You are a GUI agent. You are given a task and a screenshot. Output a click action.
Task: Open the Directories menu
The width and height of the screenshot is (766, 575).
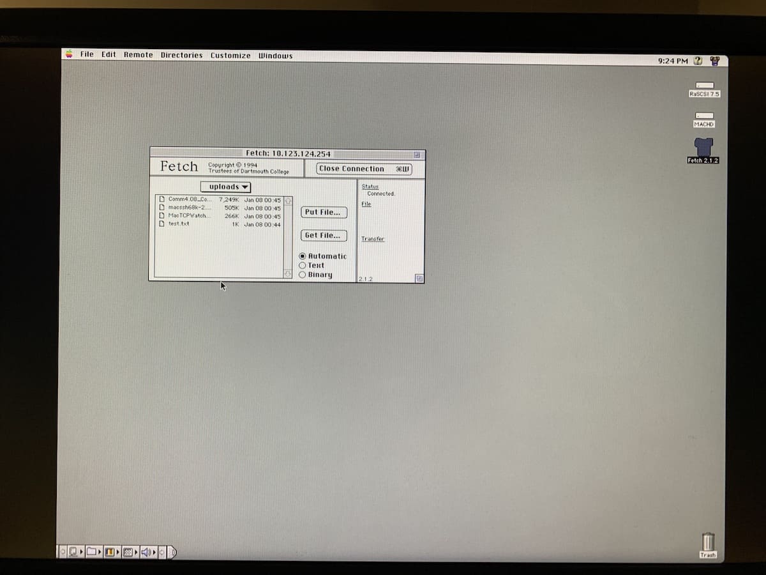(181, 55)
